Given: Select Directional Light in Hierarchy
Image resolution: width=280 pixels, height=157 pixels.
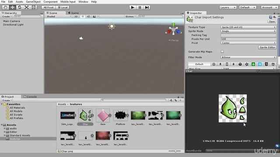Looking at the screenshot, I should pyautogui.click(x=13, y=24).
